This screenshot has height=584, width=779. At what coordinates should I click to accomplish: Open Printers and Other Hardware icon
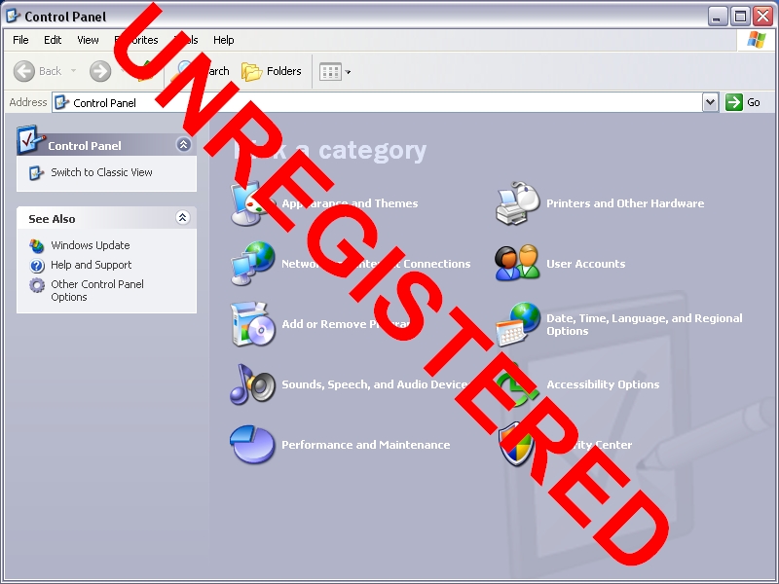pyautogui.click(x=518, y=203)
